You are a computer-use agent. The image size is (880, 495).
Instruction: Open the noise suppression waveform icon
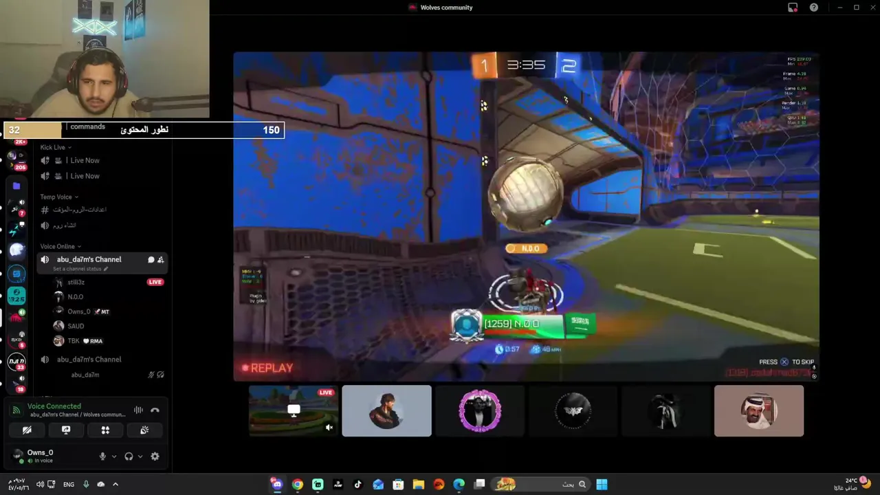pos(138,410)
